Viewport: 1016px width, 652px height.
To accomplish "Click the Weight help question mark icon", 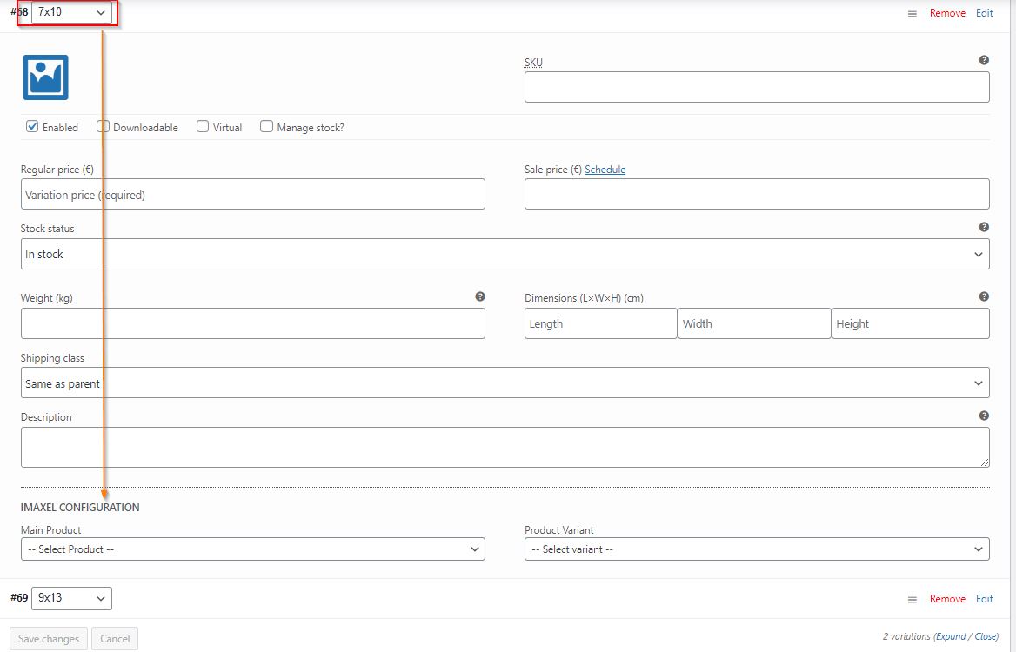I will click(479, 296).
